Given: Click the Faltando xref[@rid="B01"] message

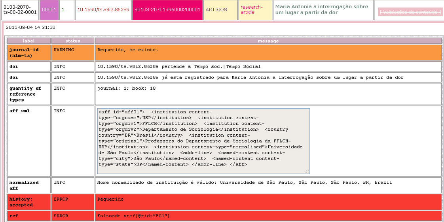Looking at the screenshot, I should (x=268, y=216).
